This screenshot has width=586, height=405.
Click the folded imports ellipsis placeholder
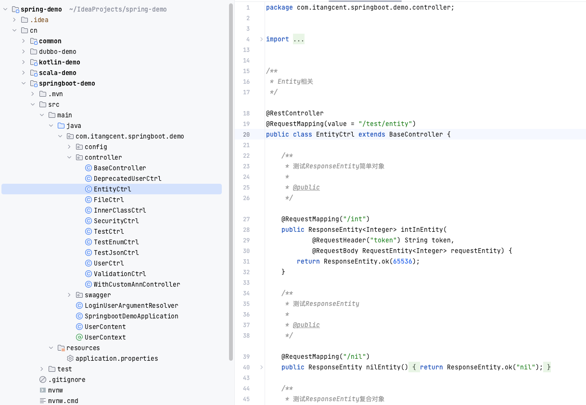(298, 39)
